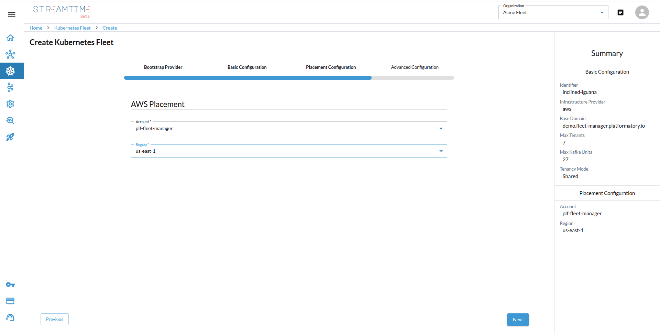Screen dimensions: 660x334
Task: Open the hamburger navigation menu
Action: coord(12,15)
